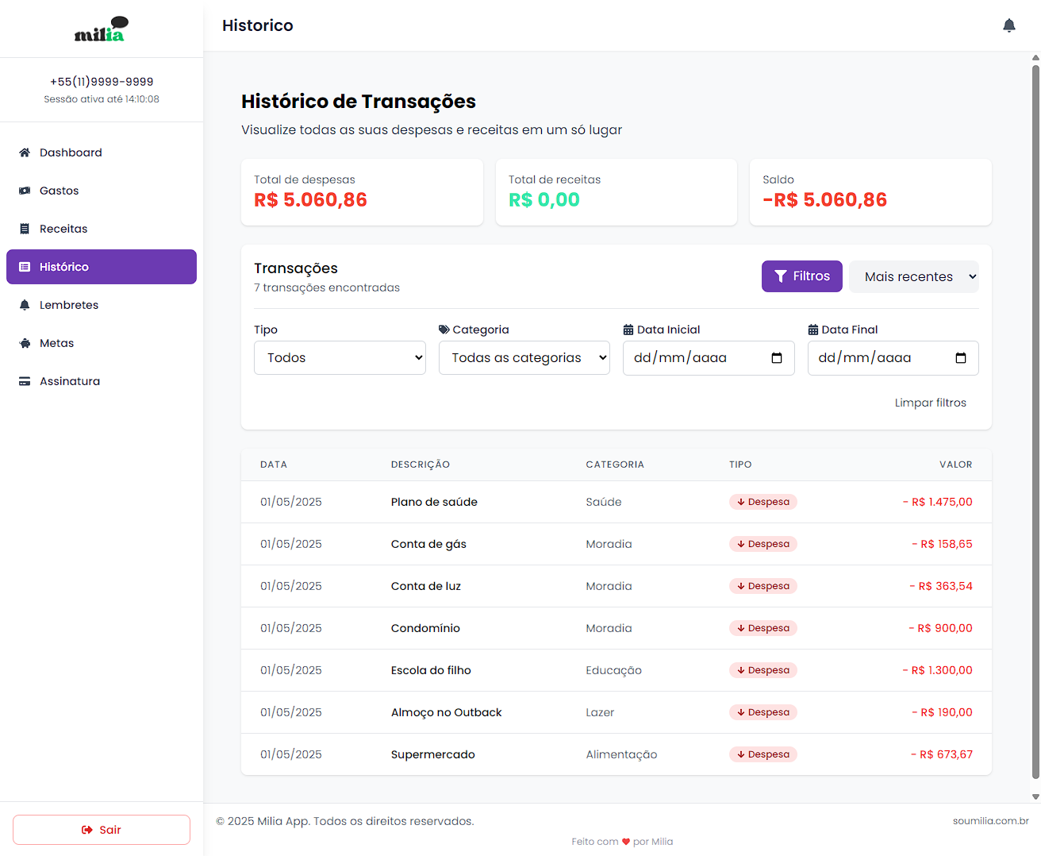This screenshot has height=856, width=1041.
Task: Click the notification bell icon
Action: pos(1008,25)
